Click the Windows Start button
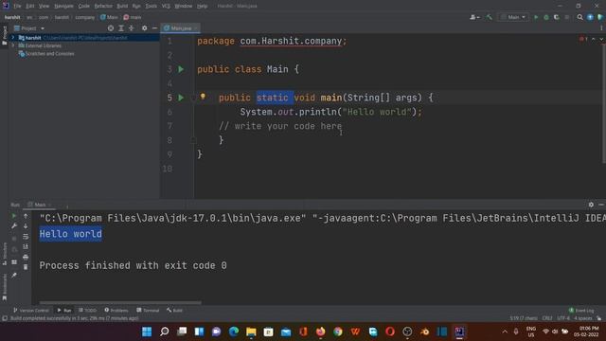Image resolution: width=606 pixels, height=341 pixels. (147, 332)
